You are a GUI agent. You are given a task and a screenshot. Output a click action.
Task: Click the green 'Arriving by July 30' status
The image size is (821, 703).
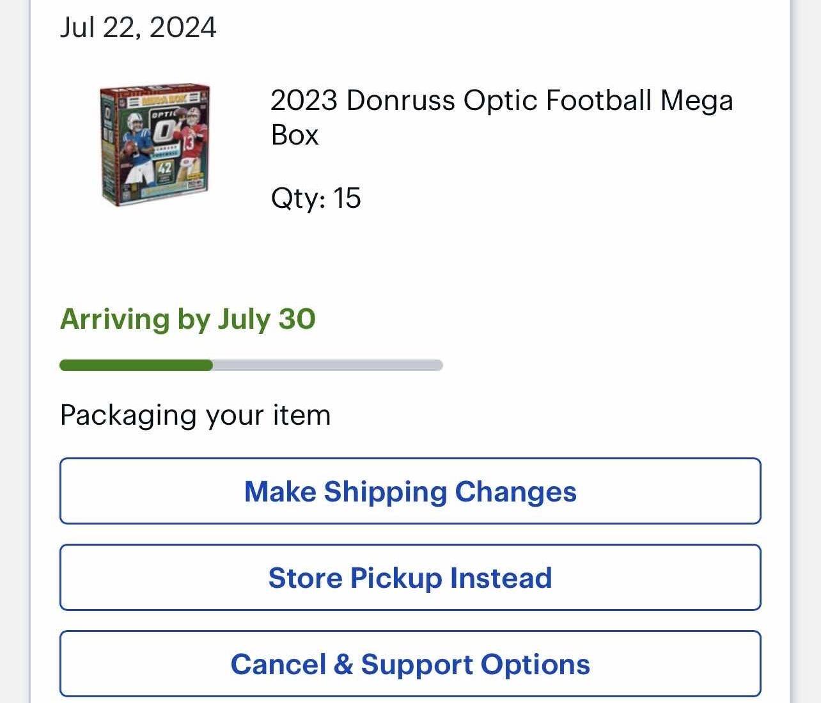tap(187, 319)
